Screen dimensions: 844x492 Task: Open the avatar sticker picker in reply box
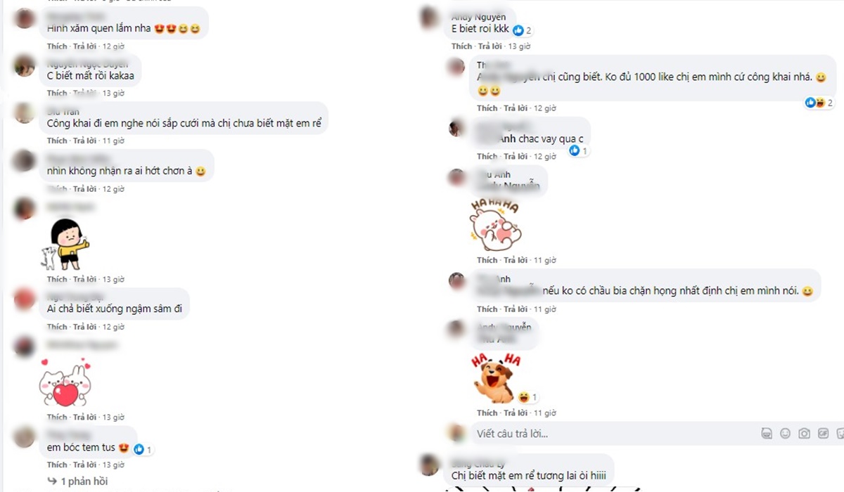point(767,434)
